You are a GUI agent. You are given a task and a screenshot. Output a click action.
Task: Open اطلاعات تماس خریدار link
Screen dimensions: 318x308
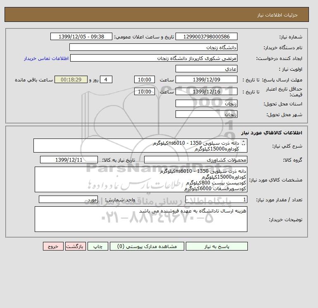coord(46,58)
